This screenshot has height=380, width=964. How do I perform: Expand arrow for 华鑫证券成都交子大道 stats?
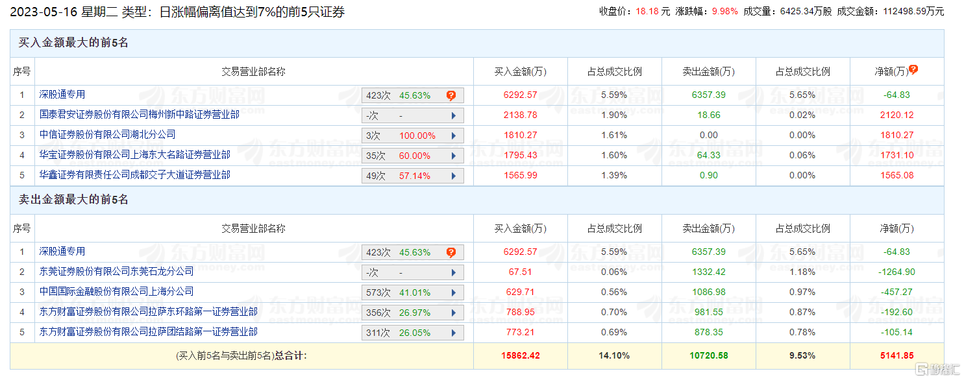coord(454,176)
